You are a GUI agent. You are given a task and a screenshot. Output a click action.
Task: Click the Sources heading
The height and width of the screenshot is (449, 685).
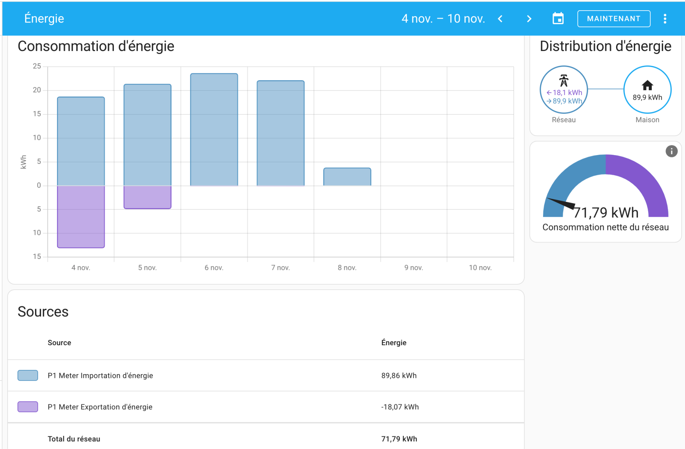pyautogui.click(x=43, y=312)
